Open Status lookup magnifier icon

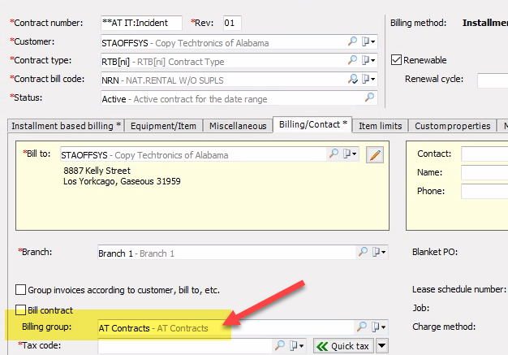pyautogui.click(x=369, y=97)
